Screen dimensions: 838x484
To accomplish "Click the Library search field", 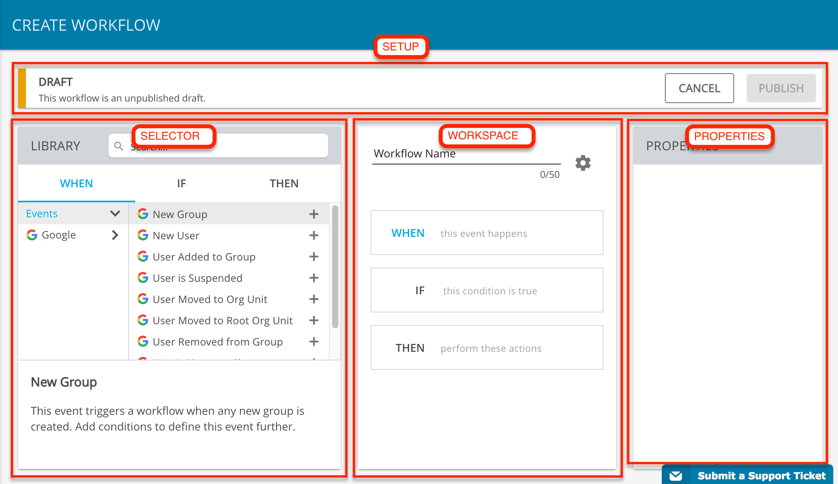I will click(x=218, y=146).
